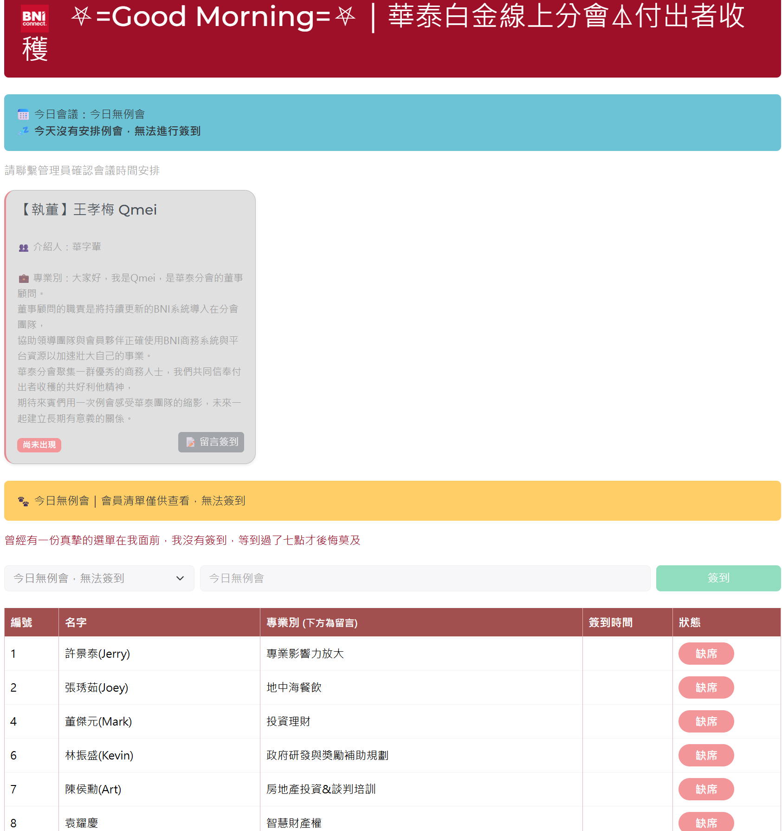782x831 pixels.
Task: Click the red 曾經有一份真摯的選單 message
Action: coord(182,540)
